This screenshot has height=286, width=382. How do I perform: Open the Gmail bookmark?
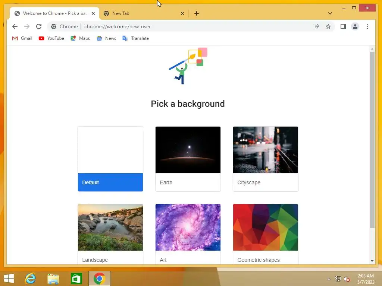click(x=22, y=38)
